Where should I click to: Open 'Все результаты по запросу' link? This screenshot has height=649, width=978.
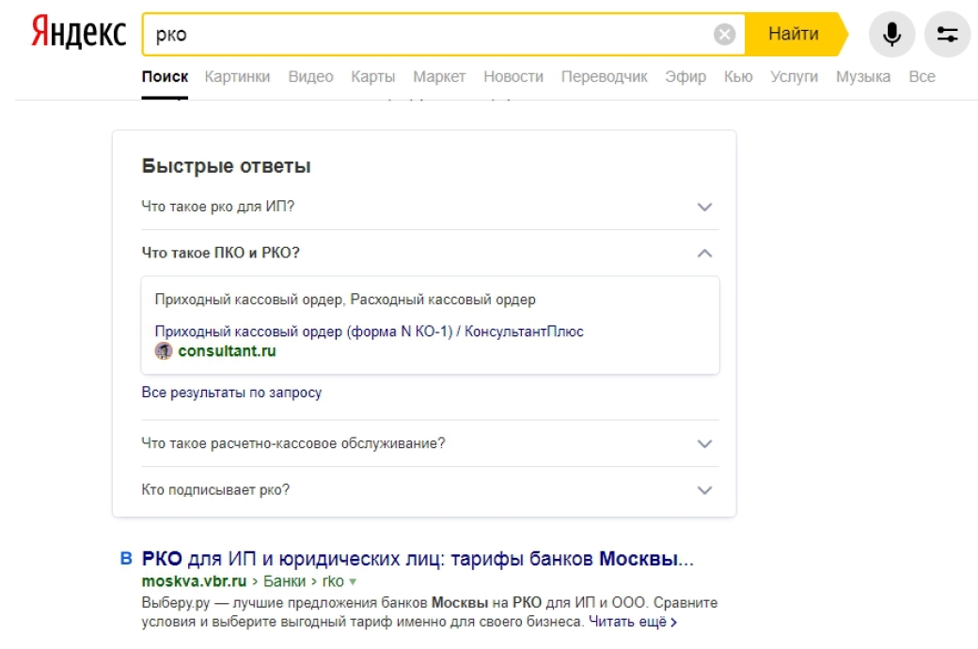point(231,393)
